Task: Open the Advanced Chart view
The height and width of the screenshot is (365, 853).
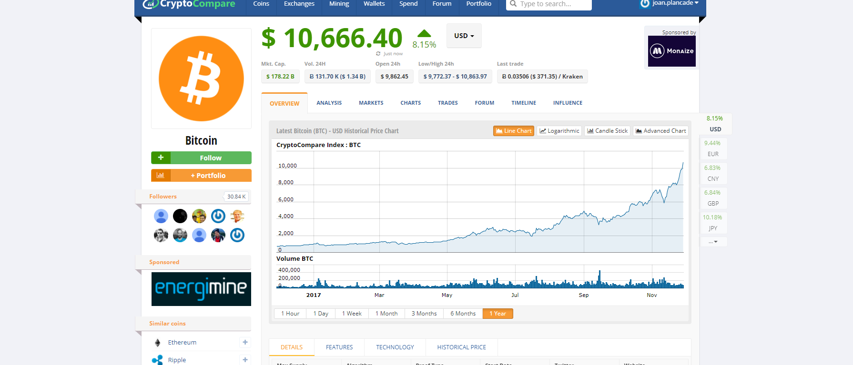Action: (x=661, y=131)
